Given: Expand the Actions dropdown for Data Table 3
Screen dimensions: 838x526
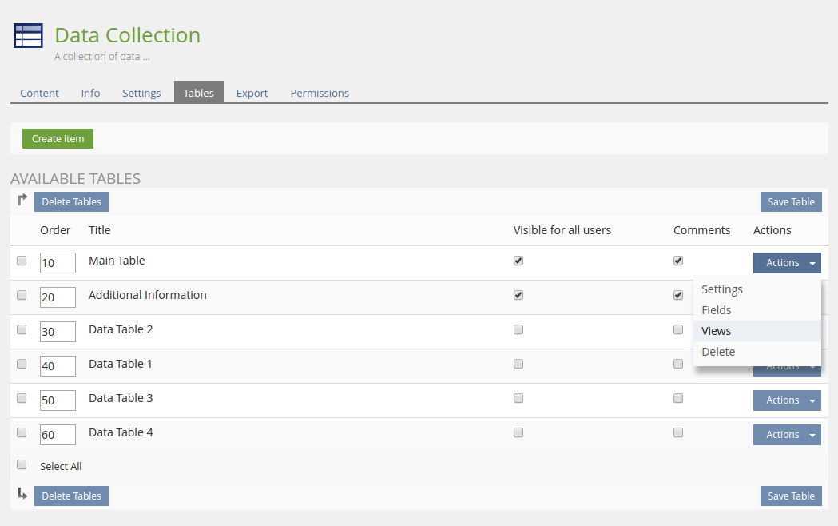Looking at the screenshot, I should tap(786, 400).
